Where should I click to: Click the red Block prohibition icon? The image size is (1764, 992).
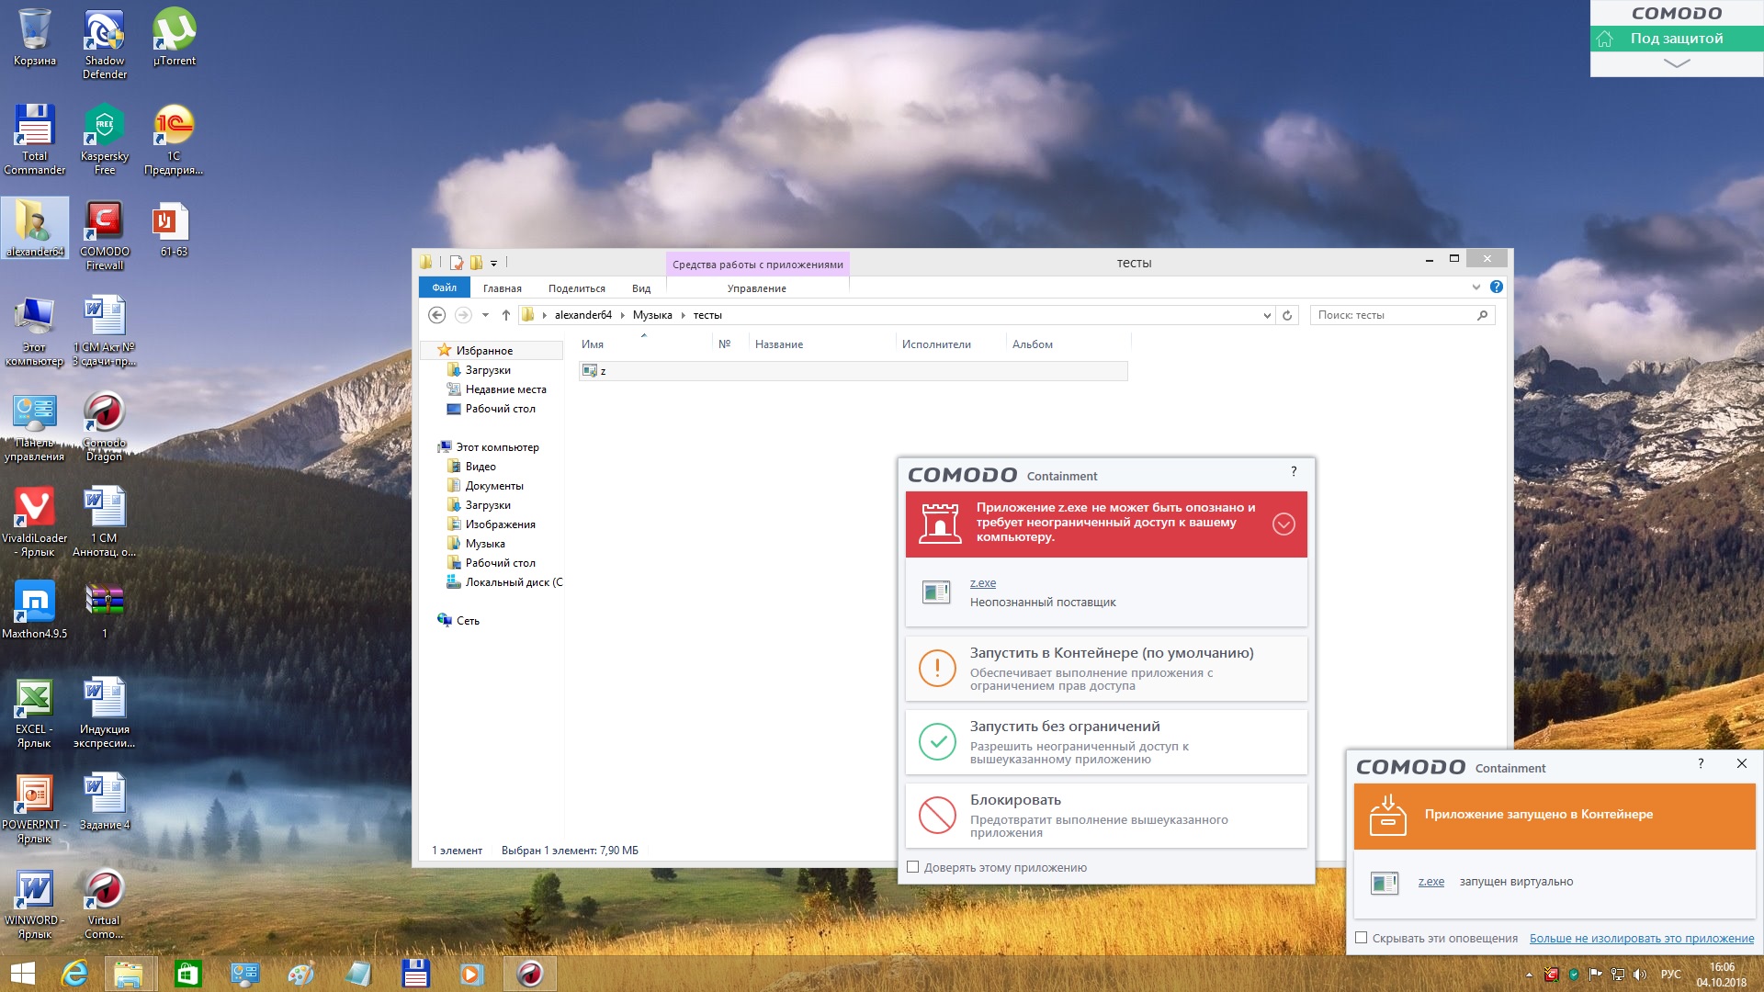[x=937, y=815]
